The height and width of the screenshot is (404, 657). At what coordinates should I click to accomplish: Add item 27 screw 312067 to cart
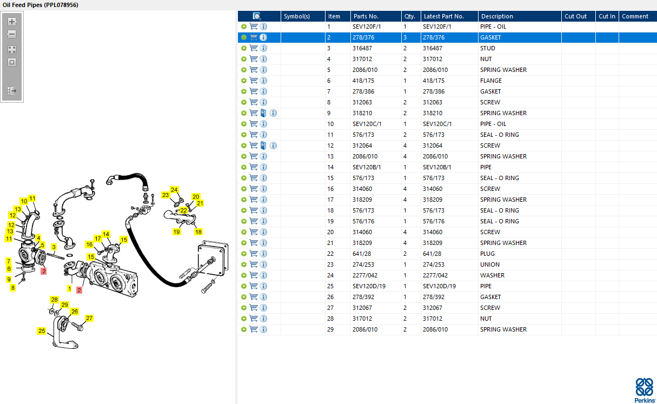click(x=254, y=308)
